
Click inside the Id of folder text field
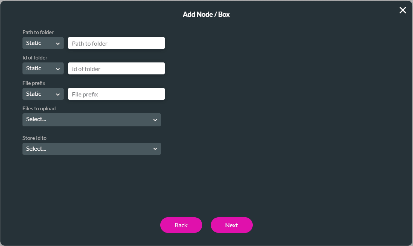pos(116,68)
